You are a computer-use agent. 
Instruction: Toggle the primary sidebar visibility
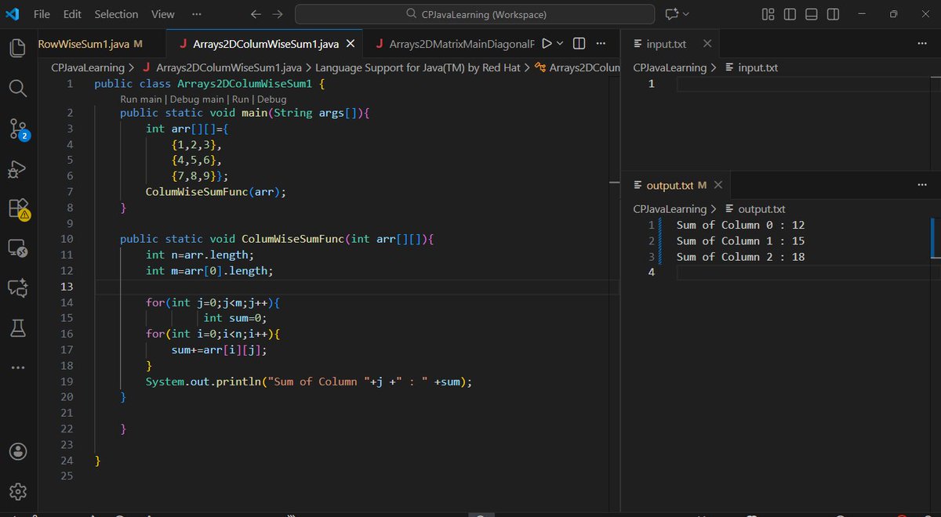789,14
